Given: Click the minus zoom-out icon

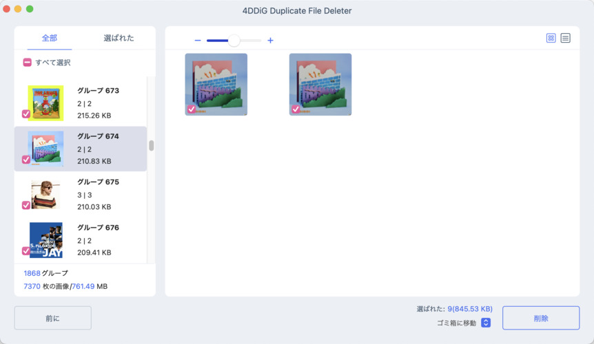Looking at the screenshot, I should pyautogui.click(x=197, y=41).
